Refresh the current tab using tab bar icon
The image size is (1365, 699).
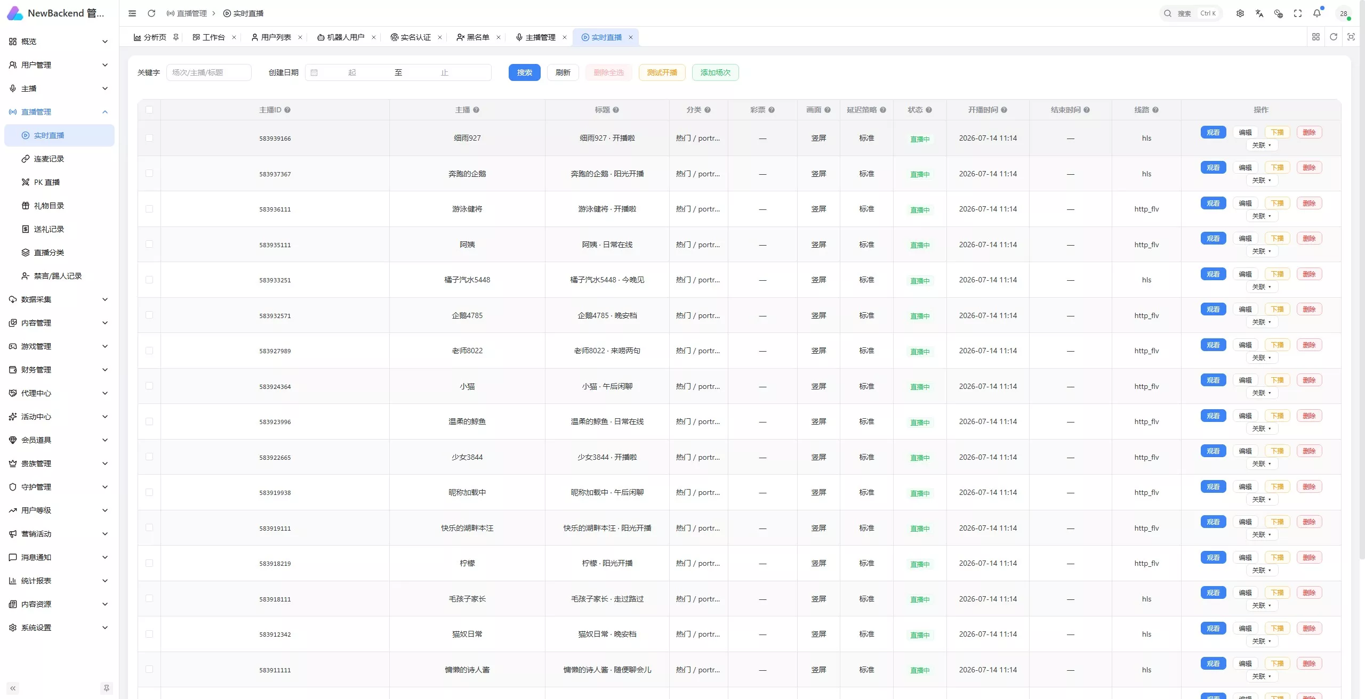click(1334, 37)
